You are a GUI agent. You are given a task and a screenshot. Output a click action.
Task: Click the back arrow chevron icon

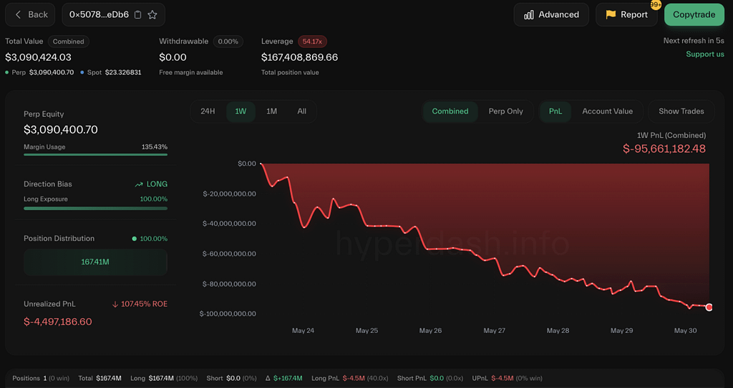[19, 14]
